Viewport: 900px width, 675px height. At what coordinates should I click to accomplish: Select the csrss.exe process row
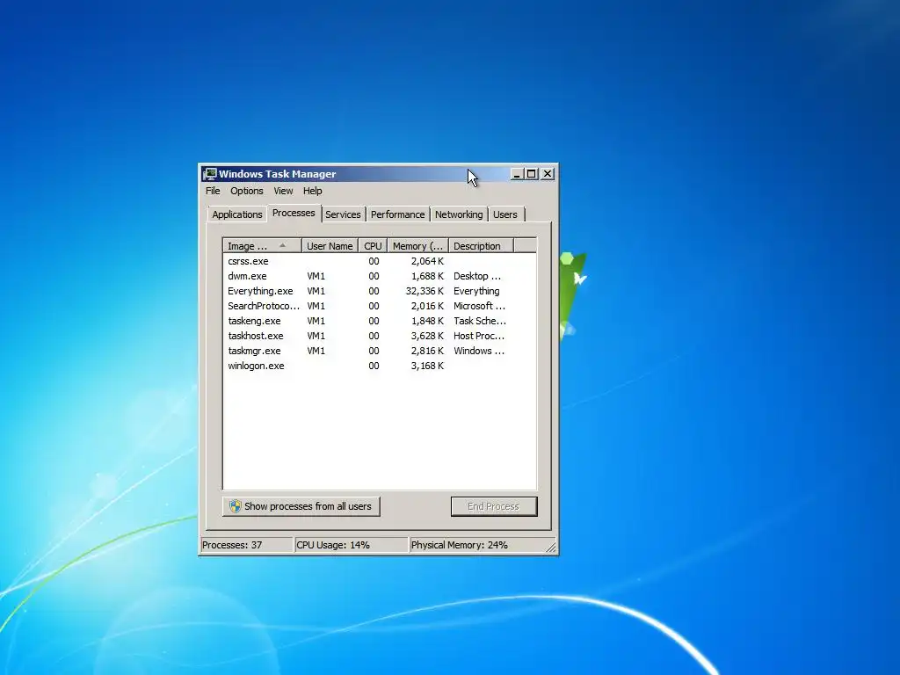[380, 261]
